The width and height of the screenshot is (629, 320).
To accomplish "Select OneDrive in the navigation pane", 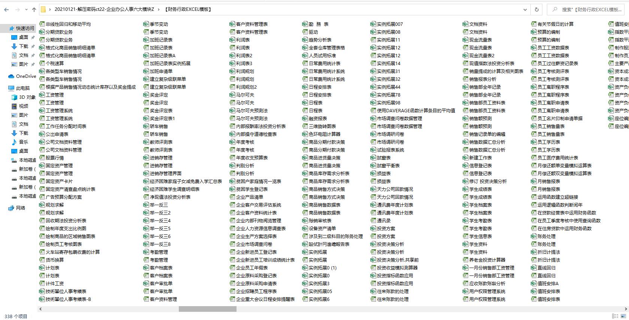I will click(x=26, y=76).
